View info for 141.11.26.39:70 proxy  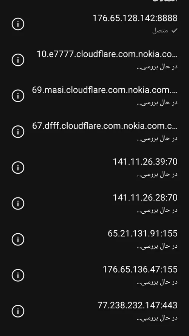coord(18,167)
